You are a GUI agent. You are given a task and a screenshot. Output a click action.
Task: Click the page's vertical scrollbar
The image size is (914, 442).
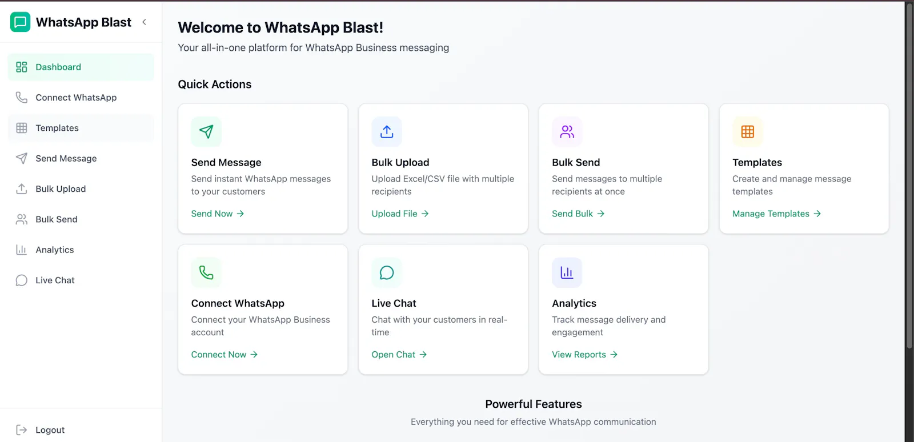coord(909,176)
